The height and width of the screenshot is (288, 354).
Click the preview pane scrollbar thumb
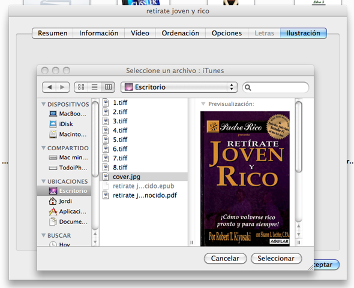click(x=299, y=137)
